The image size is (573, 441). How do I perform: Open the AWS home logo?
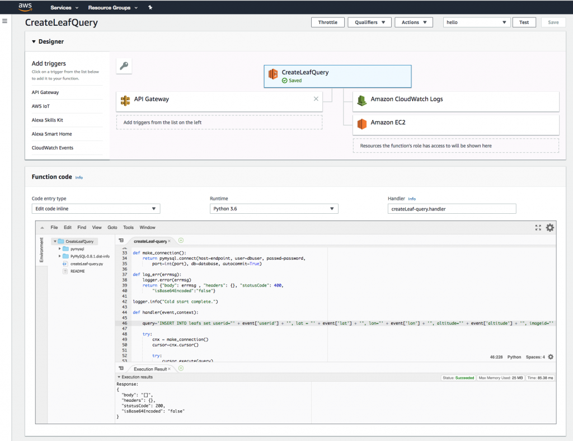click(25, 7)
